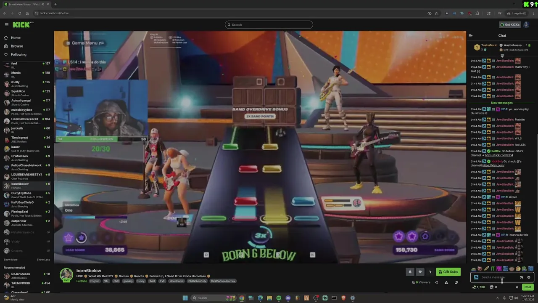538x303 pixels.
Task: Mute the tab via its speaker icon
Action: (42, 4)
